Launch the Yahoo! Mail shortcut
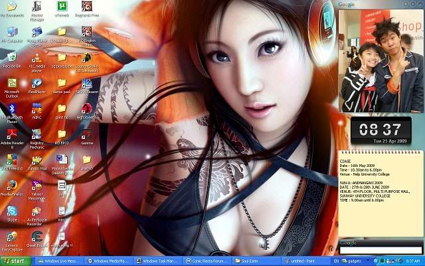425x266 pixels. (37, 162)
